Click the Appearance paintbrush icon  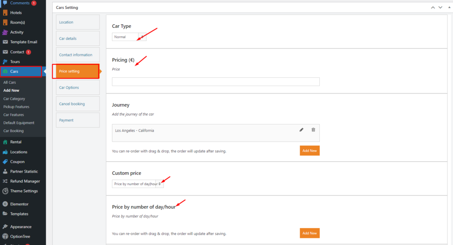pyautogui.click(x=5, y=226)
